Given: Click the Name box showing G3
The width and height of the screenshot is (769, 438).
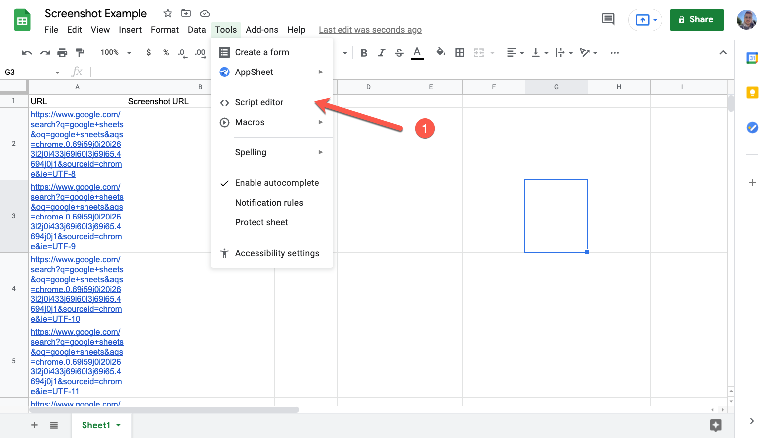Looking at the screenshot, I should click(x=32, y=73).
